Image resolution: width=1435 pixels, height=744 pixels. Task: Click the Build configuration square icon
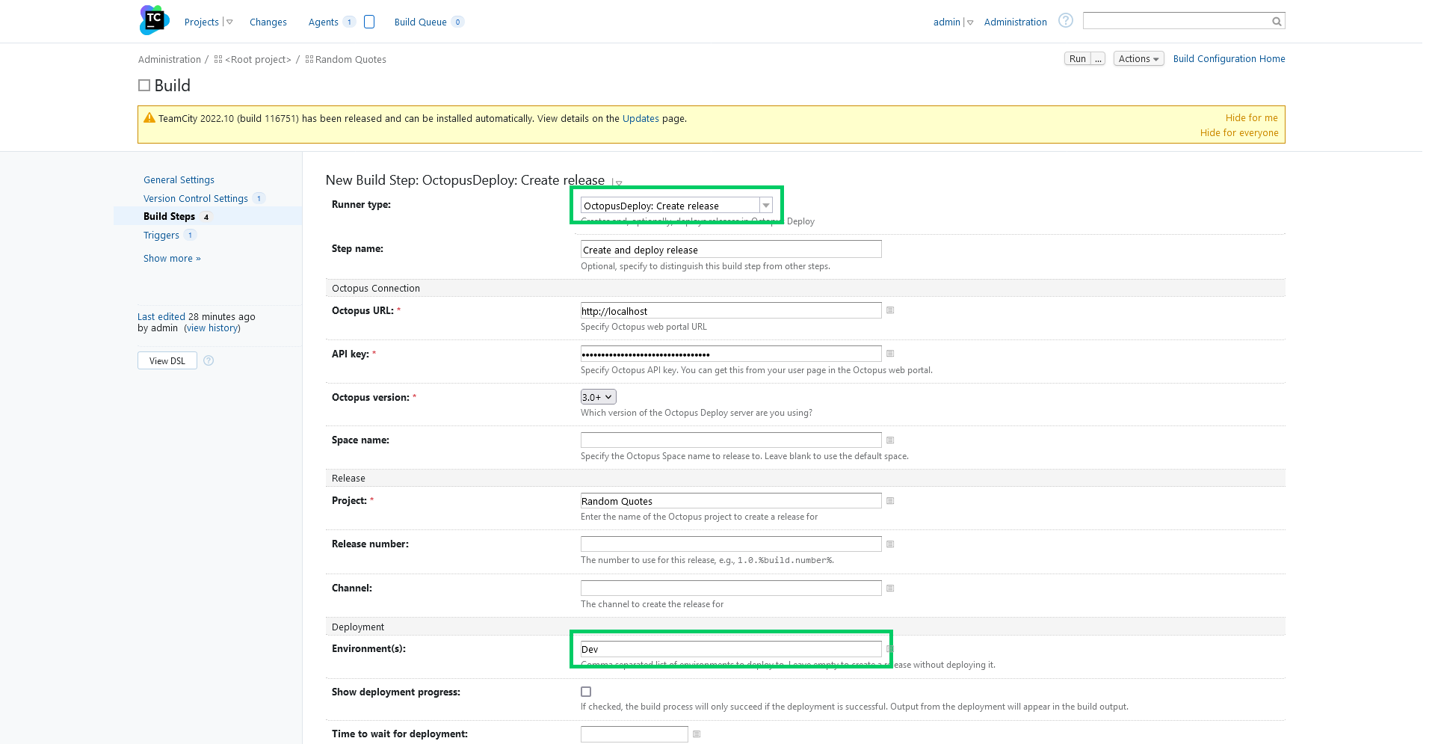(144, 86)
